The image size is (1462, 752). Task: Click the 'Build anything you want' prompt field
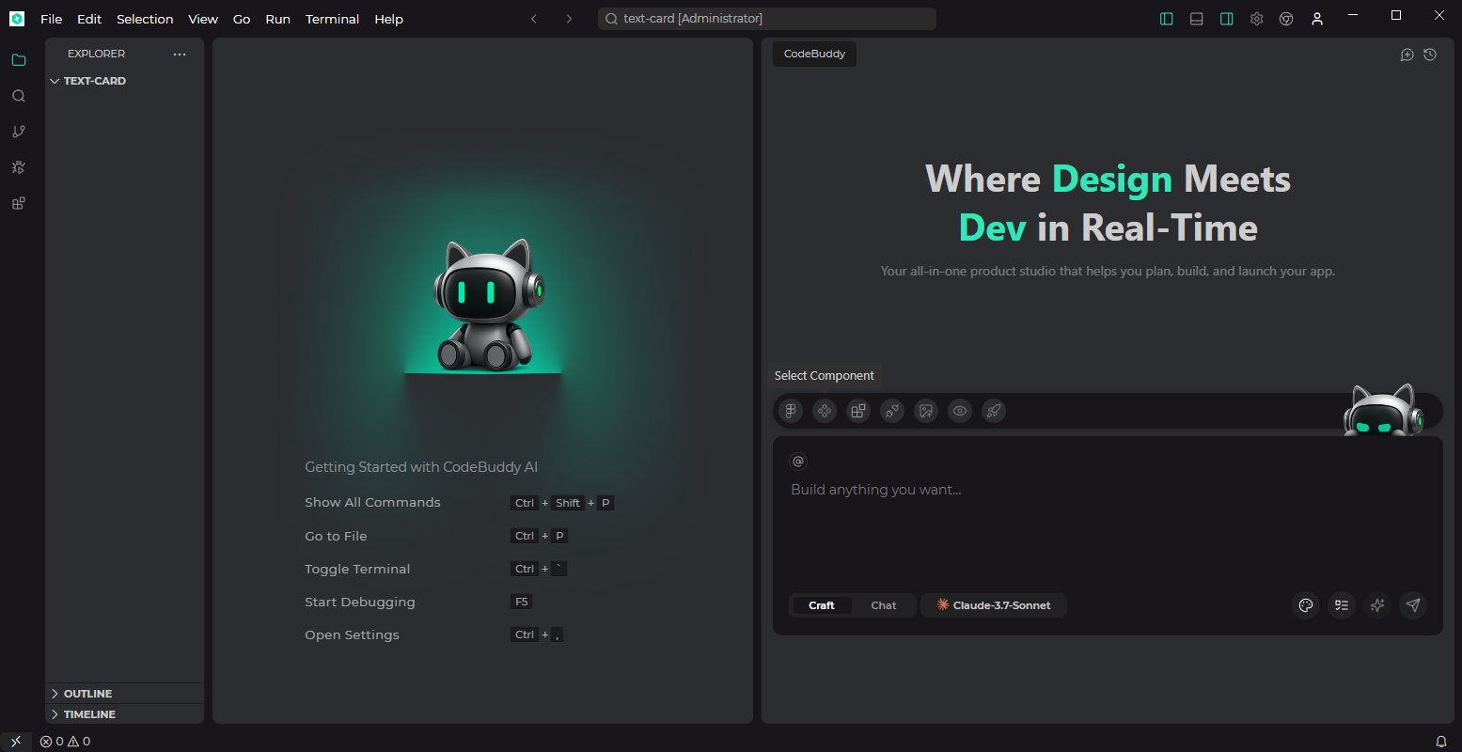[1108, 490]
